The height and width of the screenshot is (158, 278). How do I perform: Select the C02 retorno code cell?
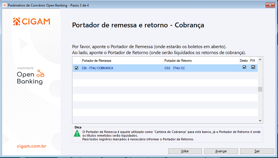(x=167, y=68)
